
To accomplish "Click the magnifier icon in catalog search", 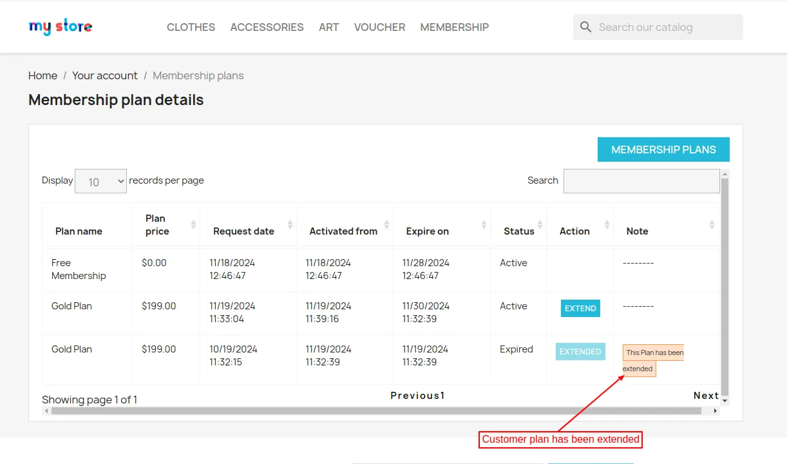I will (585, 27).
